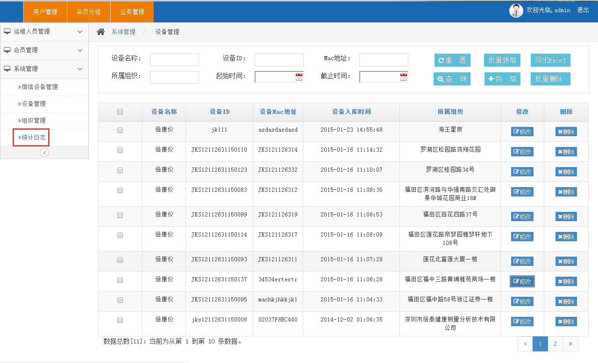Viewport: 598px width, 363px height.
Task: Click 修改 for JKS12112631150110
Action: [x=522, y=152]
